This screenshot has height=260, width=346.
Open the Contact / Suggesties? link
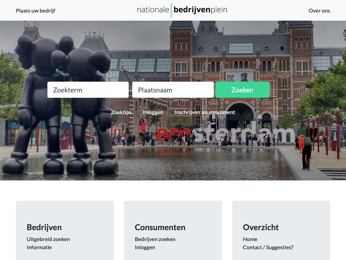268,247
